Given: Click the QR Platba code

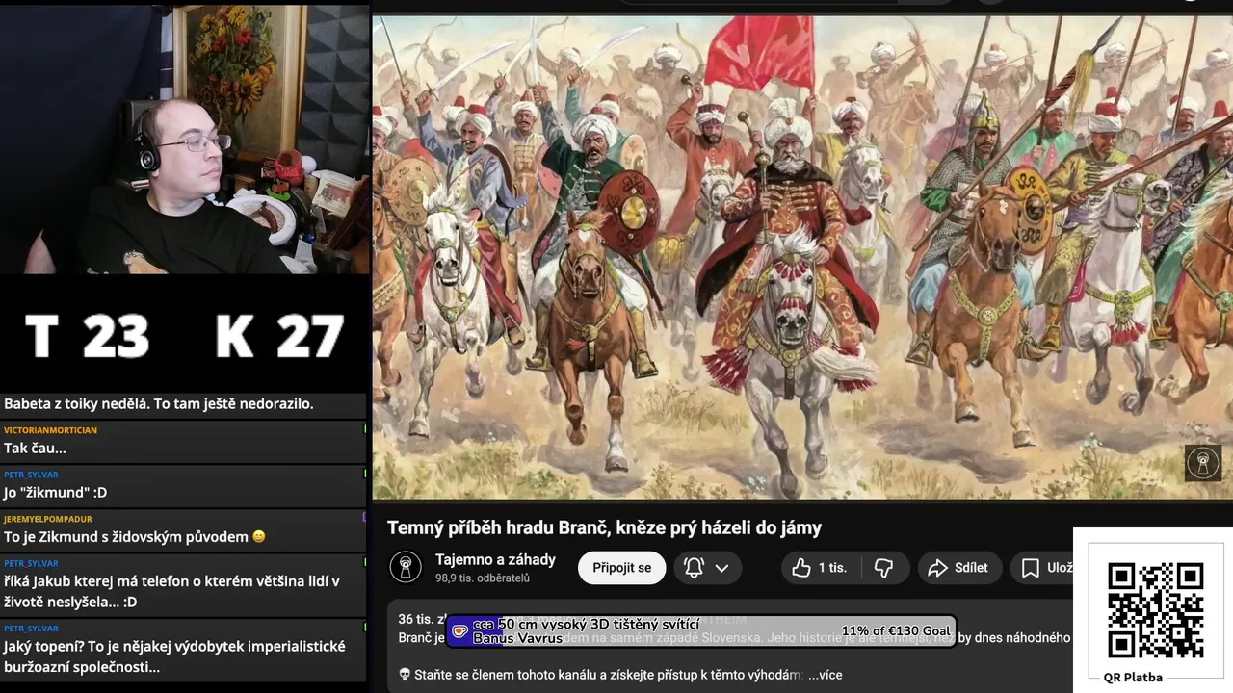Looking at the screenshot, I should click(x=1155, y=610).
